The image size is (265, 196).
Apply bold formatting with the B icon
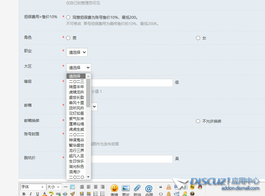[24, 194]
